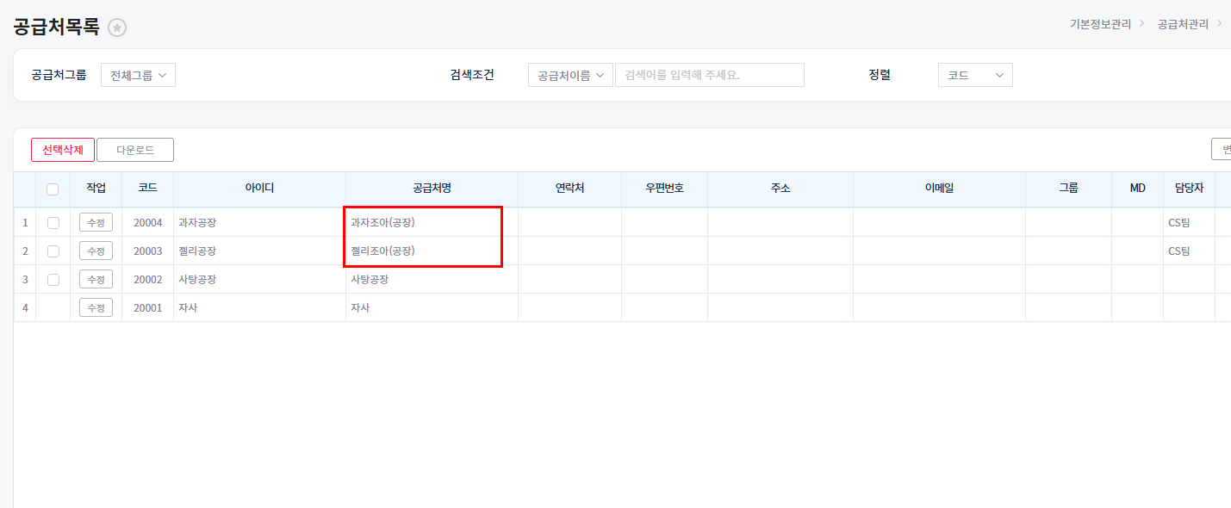Click 수정 for supplier code 20004

click(96, 223)
